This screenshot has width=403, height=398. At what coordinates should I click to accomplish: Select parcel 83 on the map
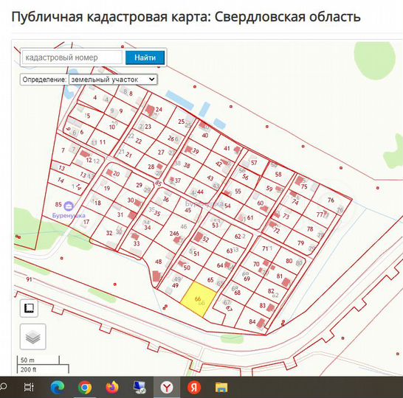pos(262,305)
